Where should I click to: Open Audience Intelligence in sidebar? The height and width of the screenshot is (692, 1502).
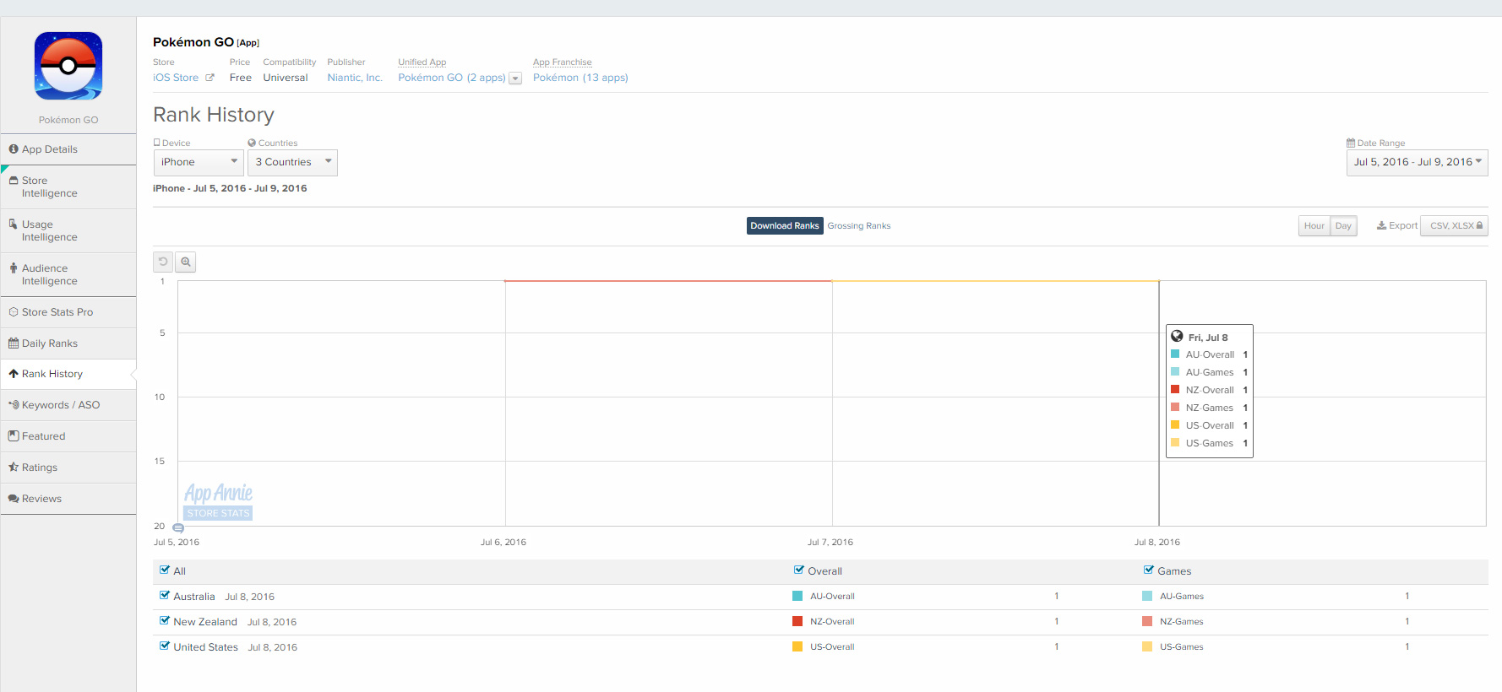pyautogui.click(x=68, y=274)
